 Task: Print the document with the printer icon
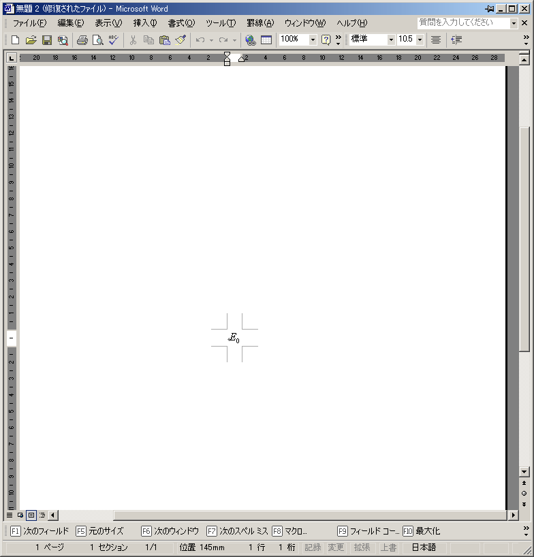point(82,39)
